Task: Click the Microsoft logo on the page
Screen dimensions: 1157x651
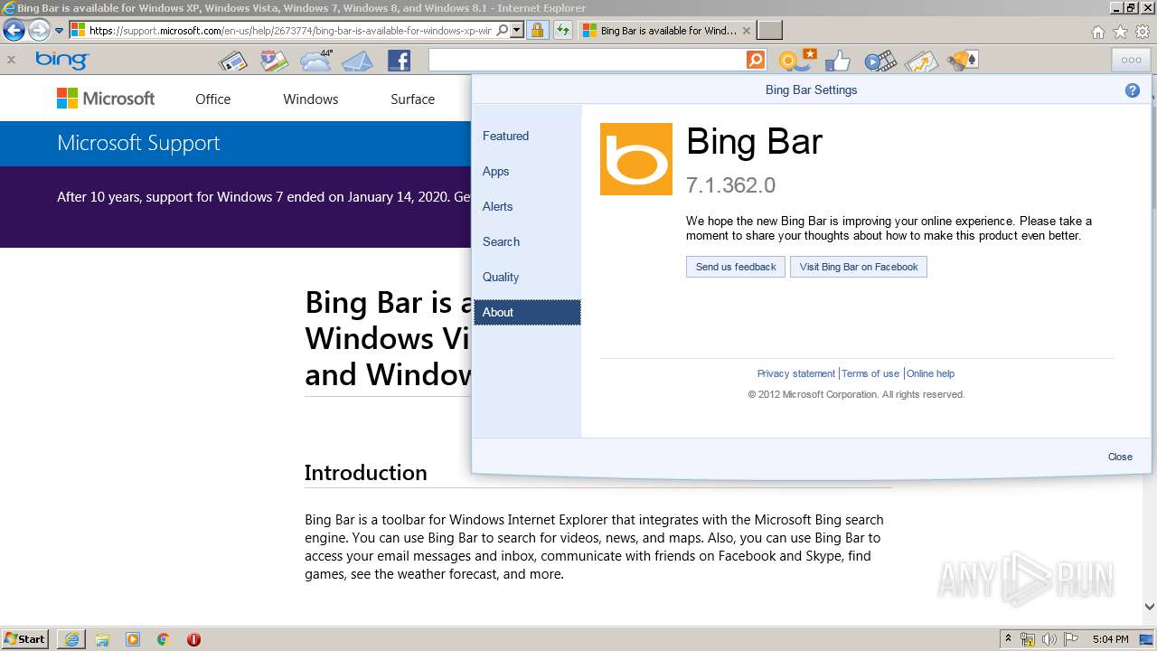Action: 106,99
